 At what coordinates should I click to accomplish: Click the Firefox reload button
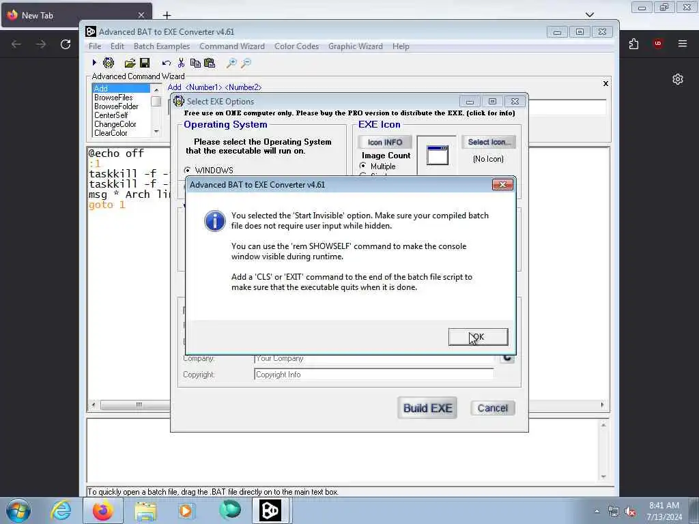tap(66, 44)
